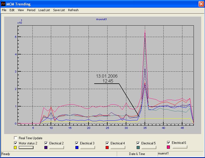Open the View menu
This screenshot has height=158, width=205.
pyautogui.click(x=21, y=10)
